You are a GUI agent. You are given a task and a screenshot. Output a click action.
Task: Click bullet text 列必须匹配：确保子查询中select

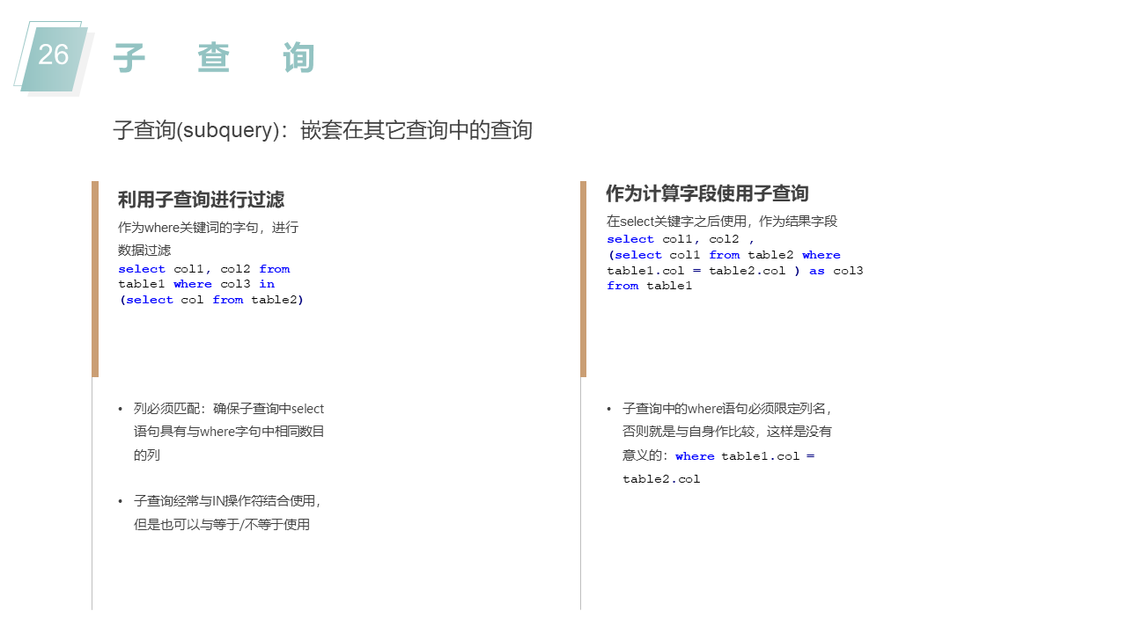229,409
